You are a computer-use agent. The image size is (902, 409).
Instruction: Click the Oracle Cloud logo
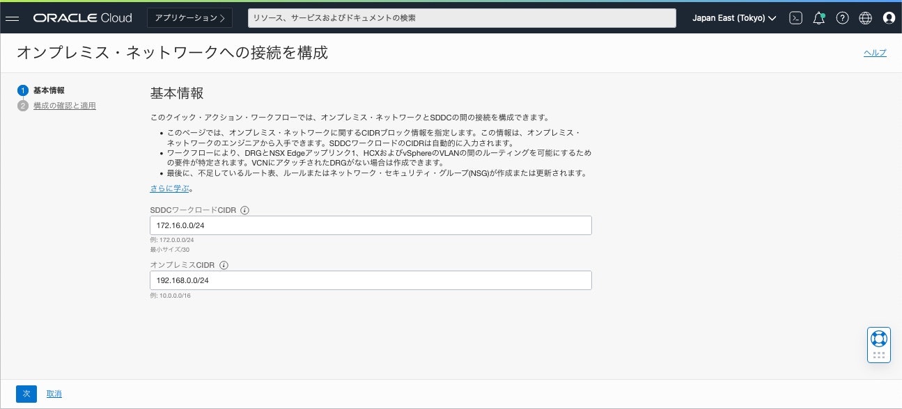[x=82, y=18]
